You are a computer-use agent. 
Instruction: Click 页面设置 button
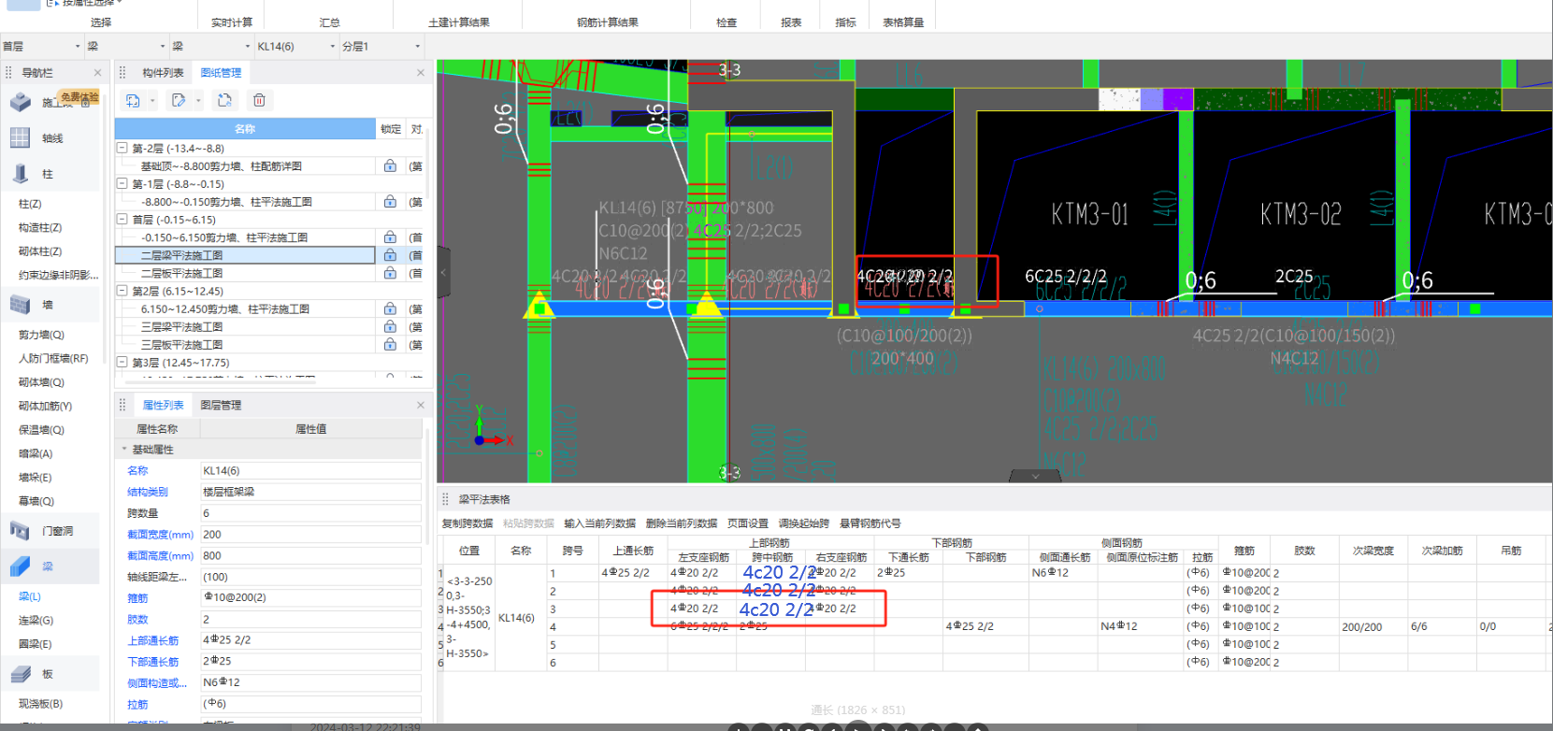tap(747, 523)
